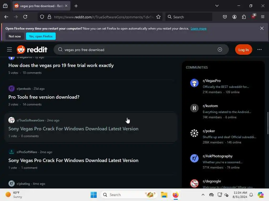269x201 pixels.
Task: Open the uBlock extension icon with badge
Action: [x=254, y=16]
